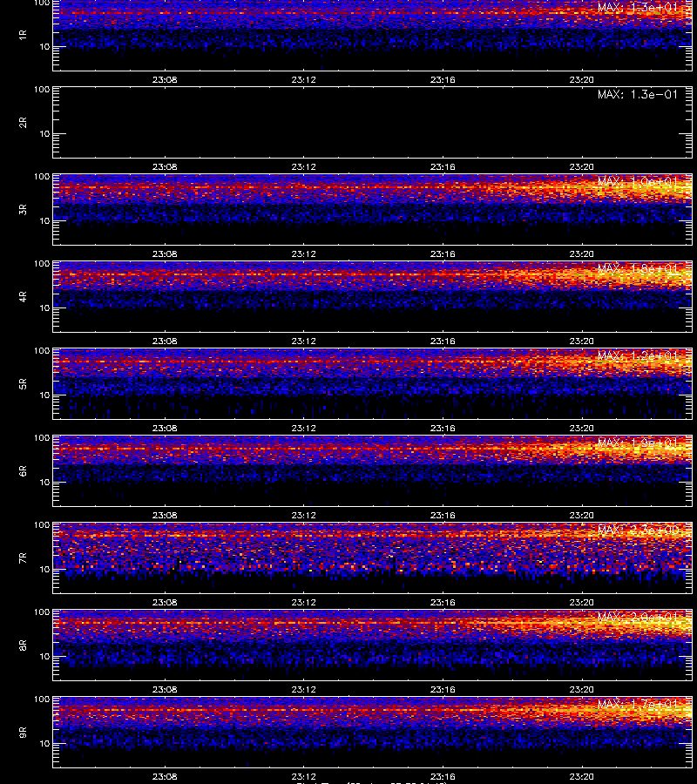The image size is (697, 784).
Task: Click the 23:20 tick label under panel 7R
Action: (x=581, y=602)
